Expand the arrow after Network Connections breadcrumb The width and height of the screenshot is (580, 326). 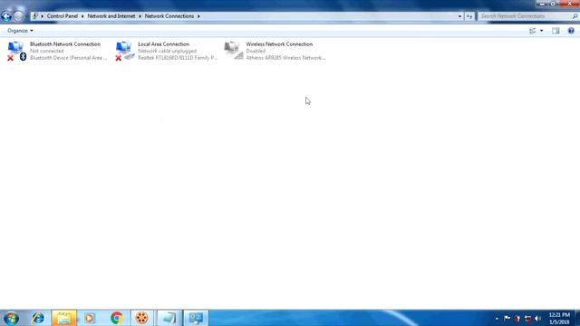(198, 16)
